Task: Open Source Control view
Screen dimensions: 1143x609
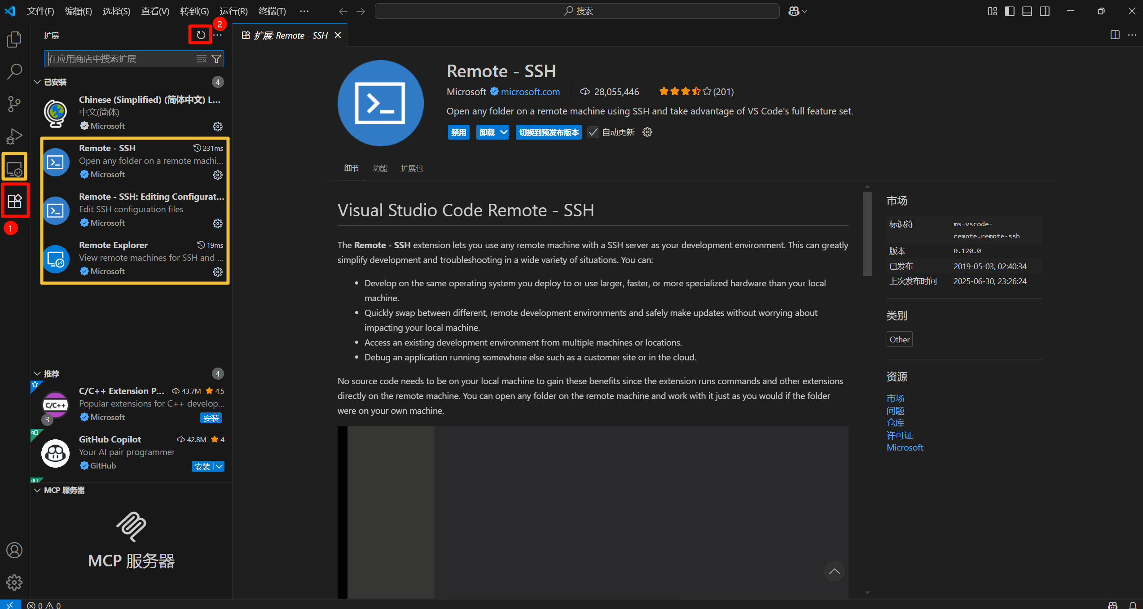Action: 14,104
